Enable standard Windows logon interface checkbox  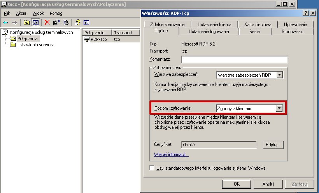(x=152, y=168)
